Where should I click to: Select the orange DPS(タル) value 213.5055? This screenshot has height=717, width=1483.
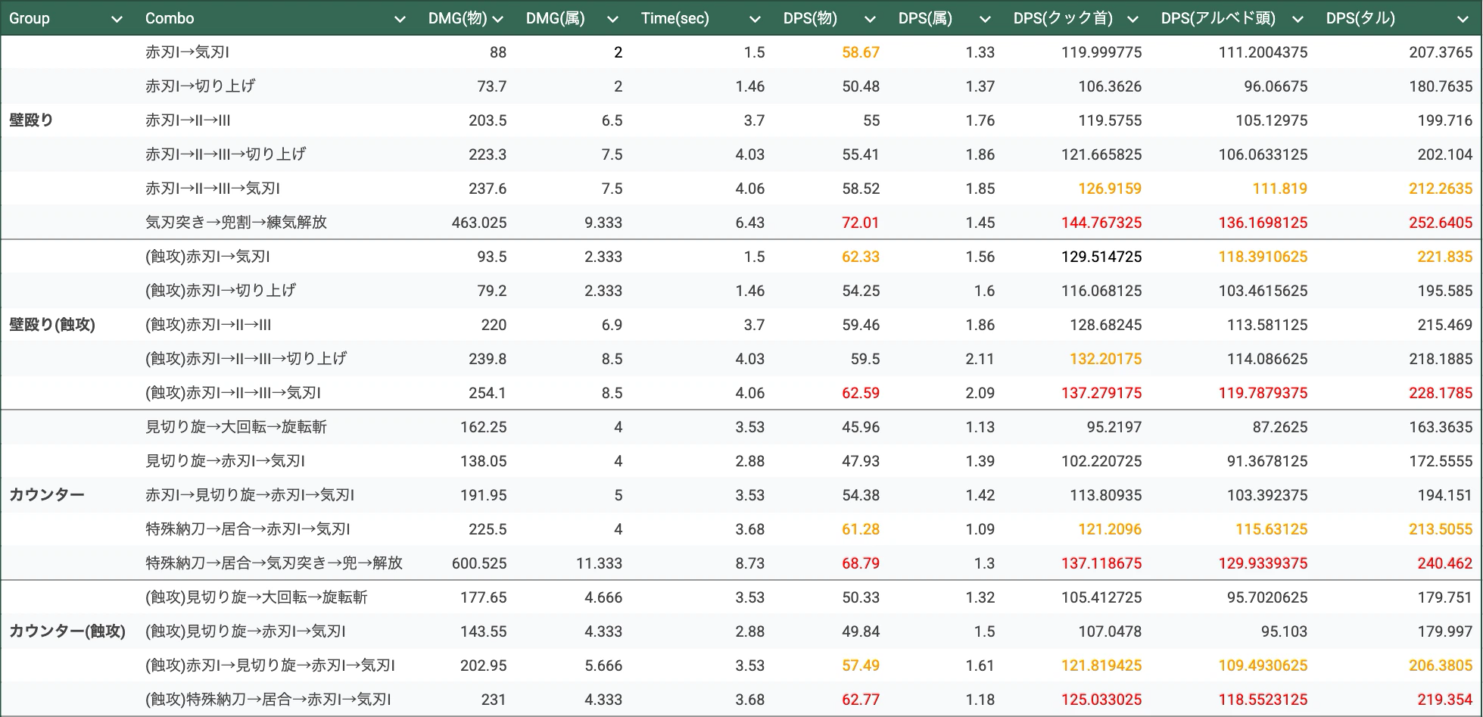(x=1441, y=529)
